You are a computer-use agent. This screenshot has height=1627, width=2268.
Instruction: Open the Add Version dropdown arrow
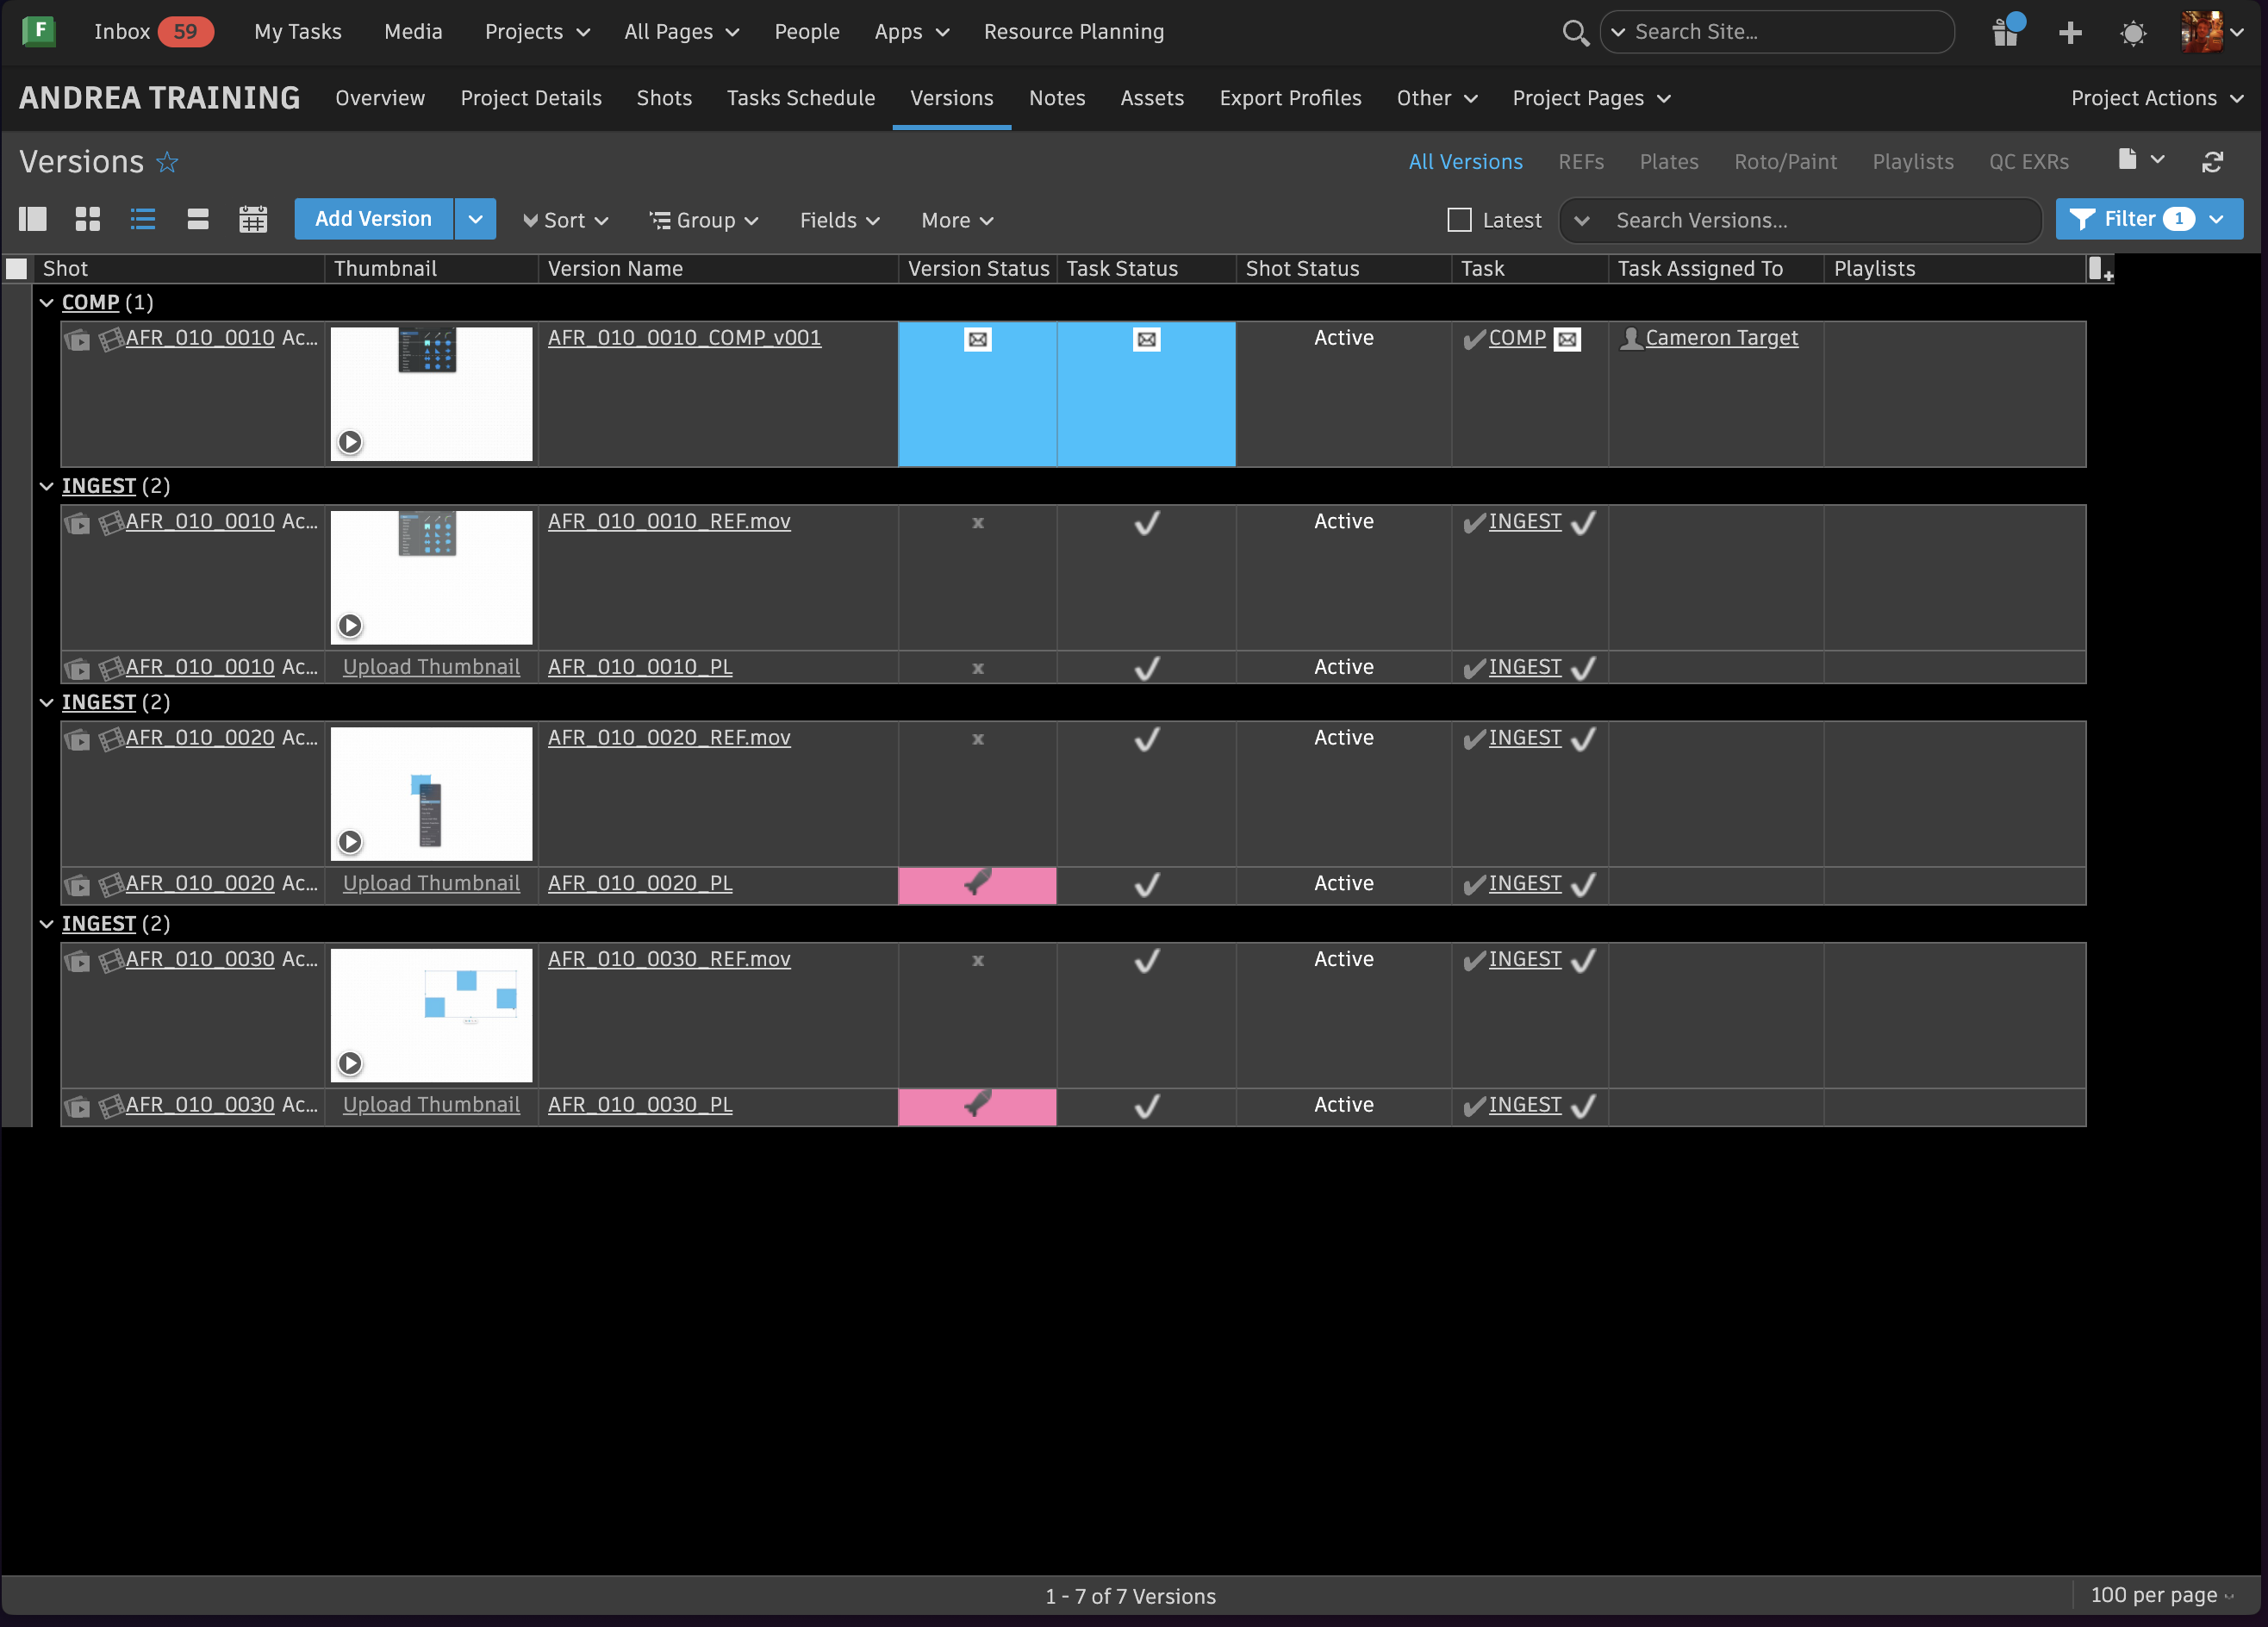[475, 219]
